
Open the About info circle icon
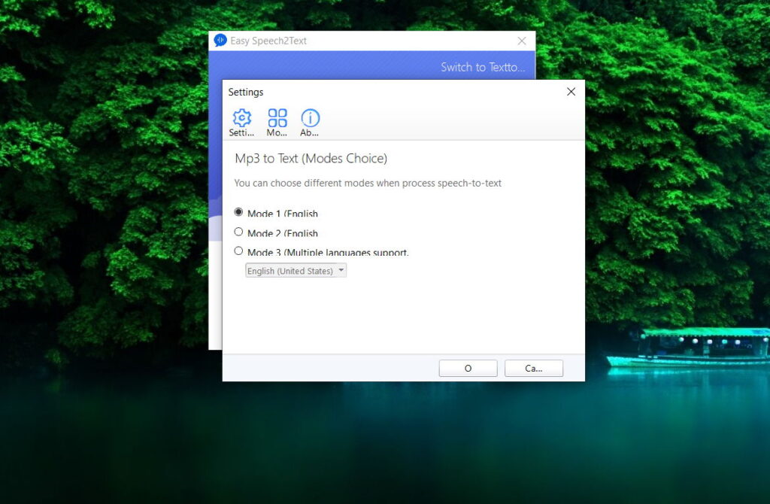coord(310,118)
